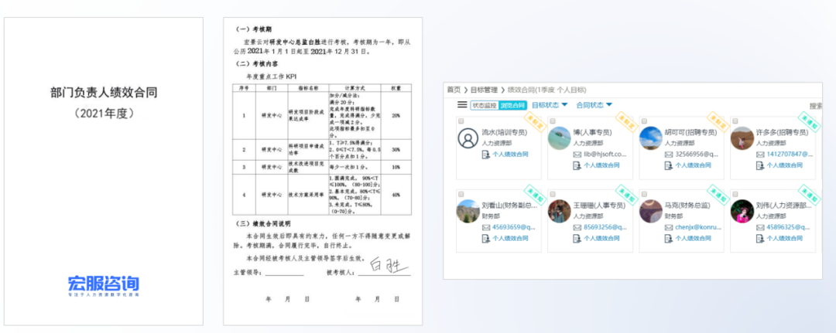Image resolution: width=836 pixels, height=333 pixels.
Task: Click 马克's avatar photo
Action: coord(651,211)
